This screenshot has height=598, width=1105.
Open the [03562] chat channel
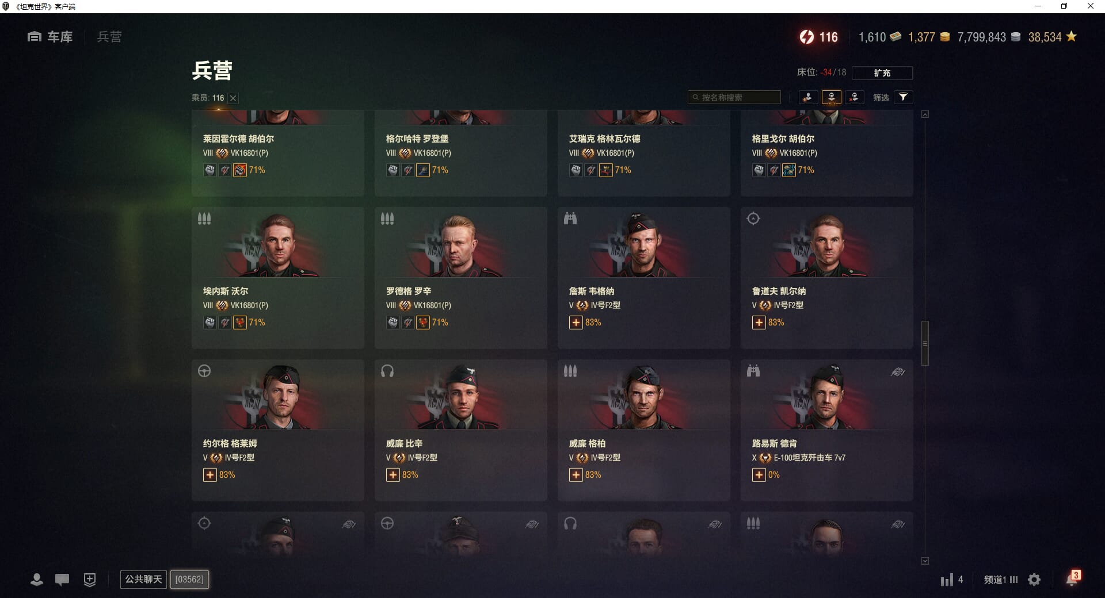[x=189, y=579]
